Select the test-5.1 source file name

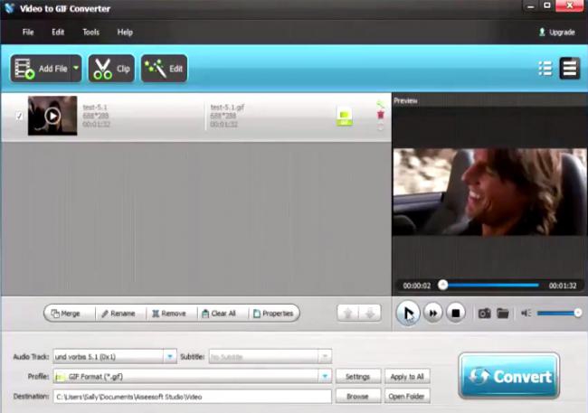click(x=95, y=108)
